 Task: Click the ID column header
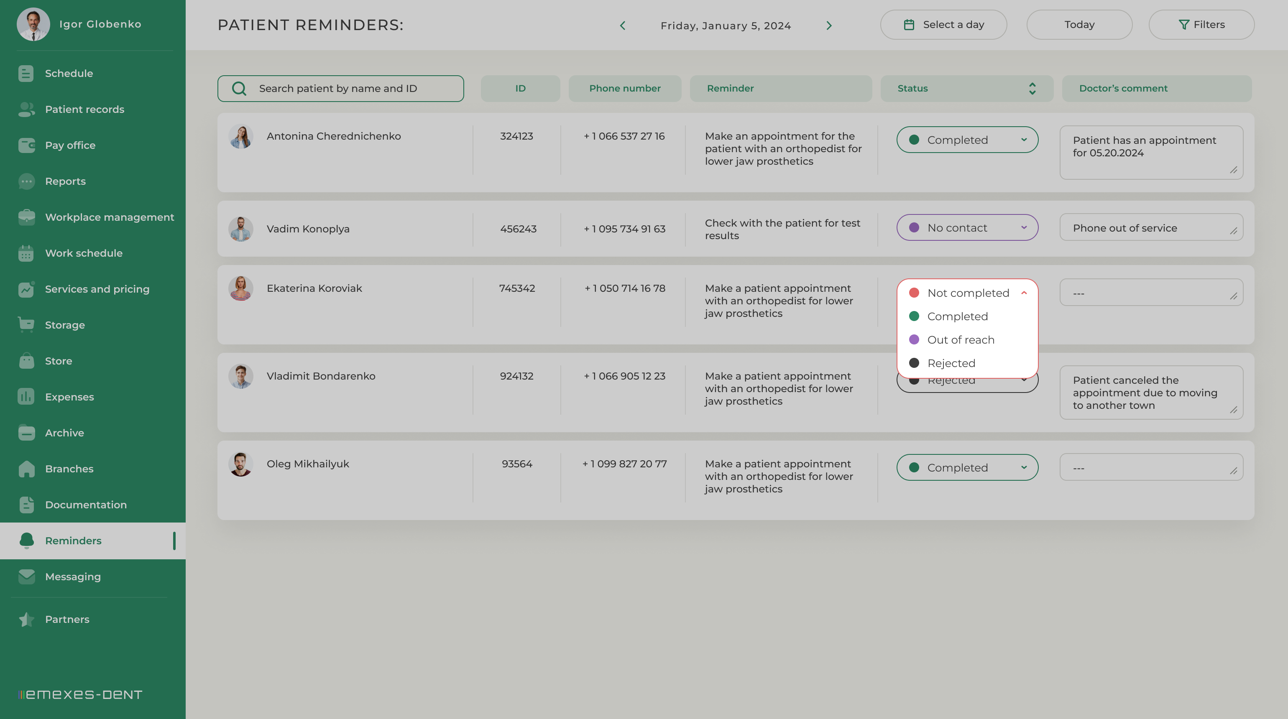(520, 89)
